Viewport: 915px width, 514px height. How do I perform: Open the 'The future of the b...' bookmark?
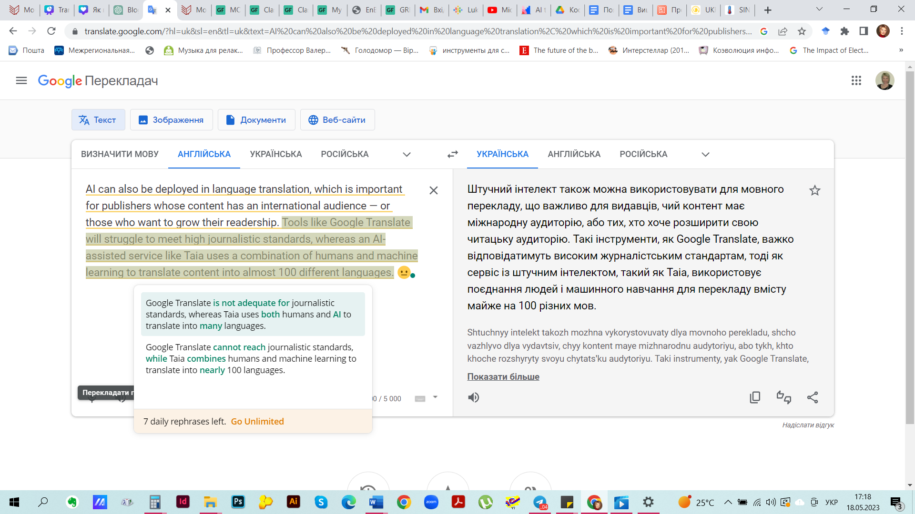[x=559, y=50]
